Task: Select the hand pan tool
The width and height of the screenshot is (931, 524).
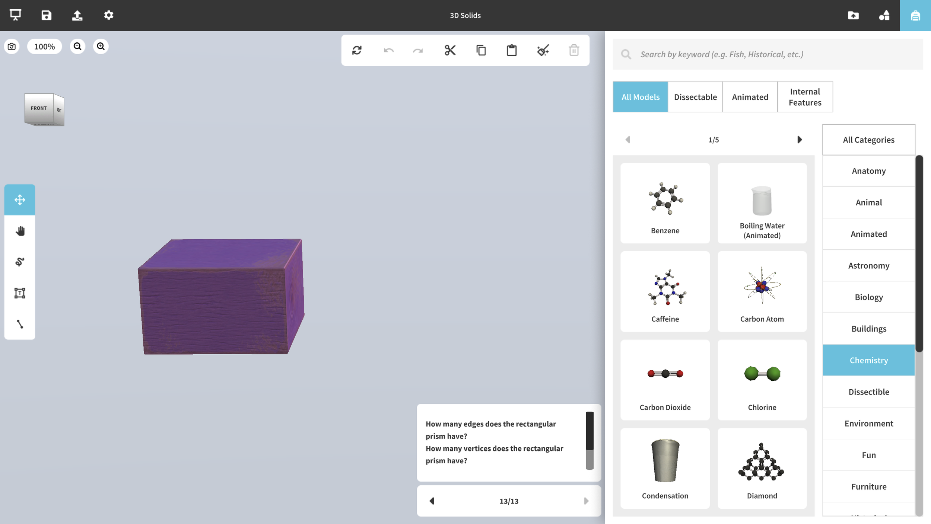Action: (20, 231)
